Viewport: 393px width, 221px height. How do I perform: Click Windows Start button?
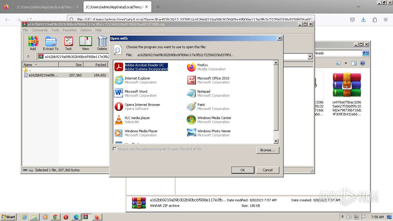[8, 217]
